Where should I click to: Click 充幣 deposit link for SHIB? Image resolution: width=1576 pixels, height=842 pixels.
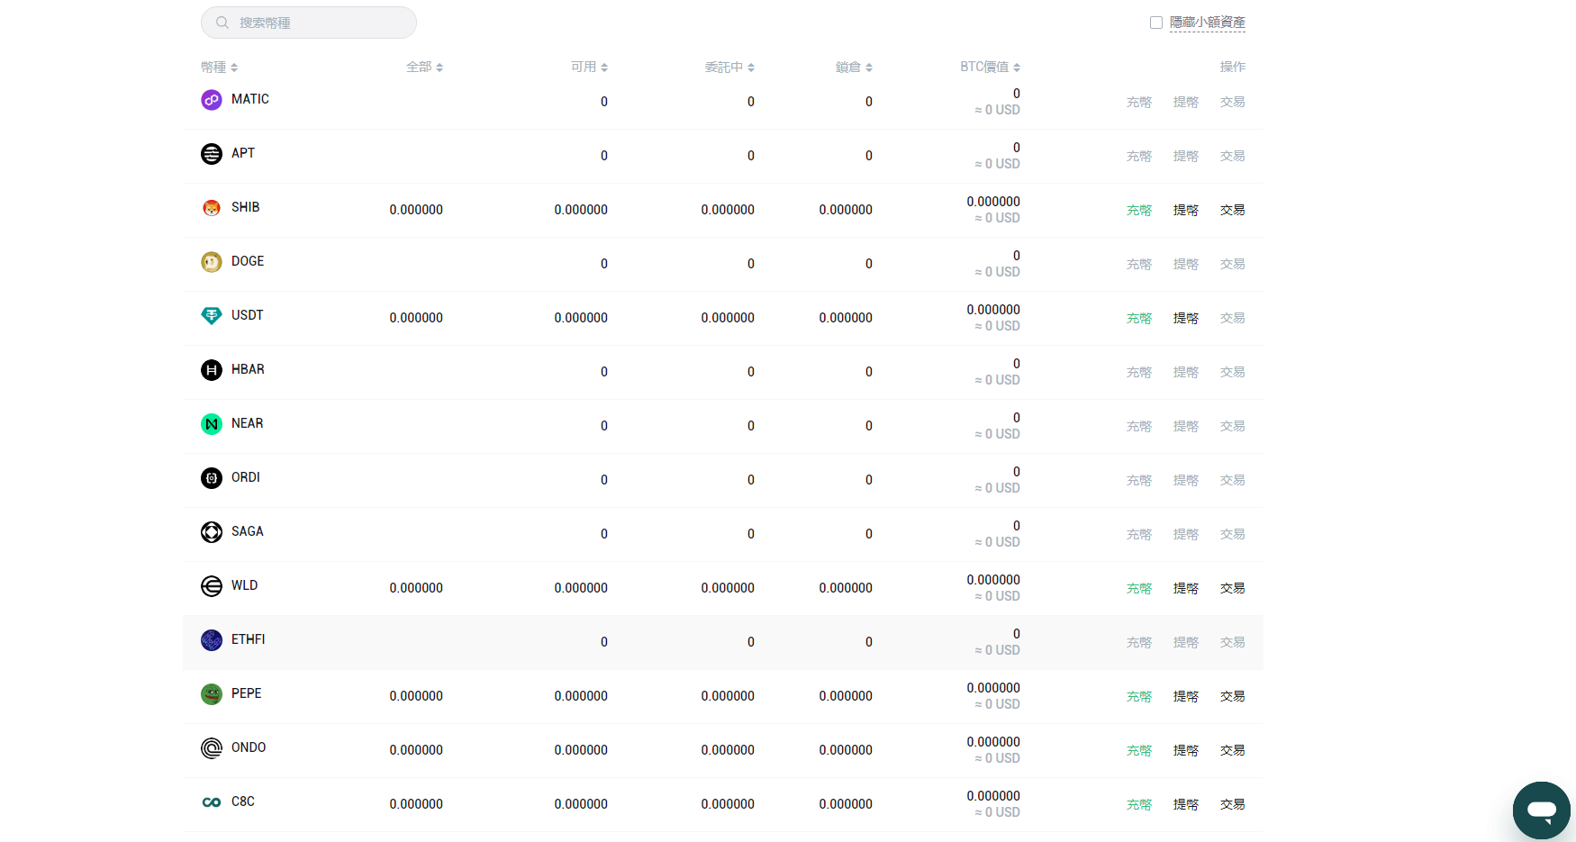pos(1138,210)
